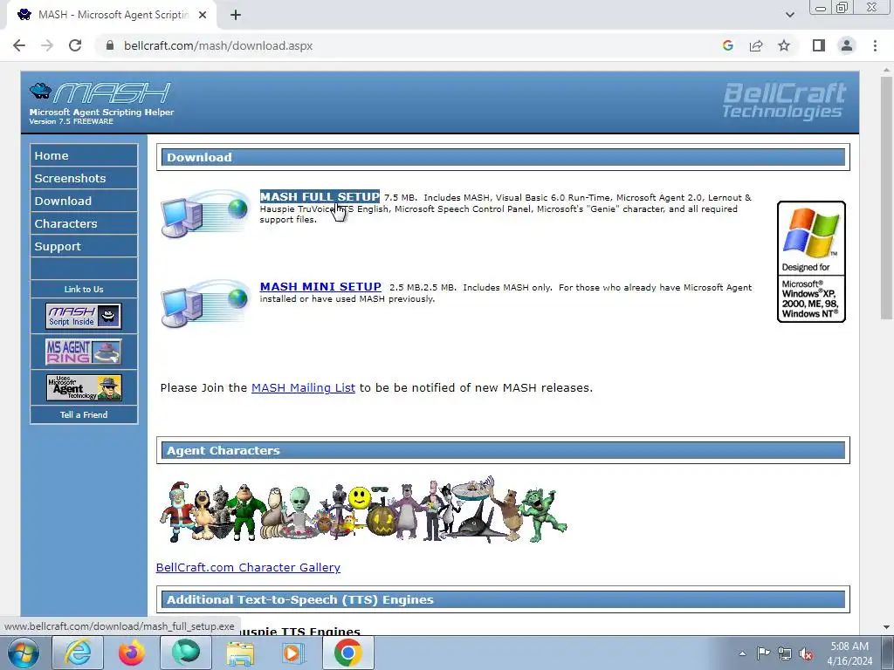Click the full setup computer-globe icon
This screenshot has height=670, width=894.
pos(205,214)
